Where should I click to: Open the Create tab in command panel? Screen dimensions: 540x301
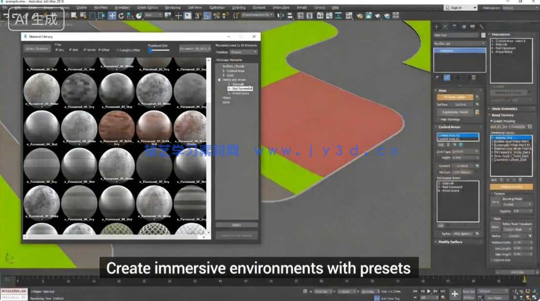[437, 26]
